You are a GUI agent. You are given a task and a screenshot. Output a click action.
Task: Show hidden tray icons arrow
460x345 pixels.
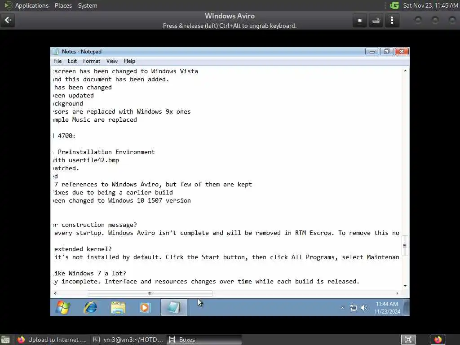[342, 308]
